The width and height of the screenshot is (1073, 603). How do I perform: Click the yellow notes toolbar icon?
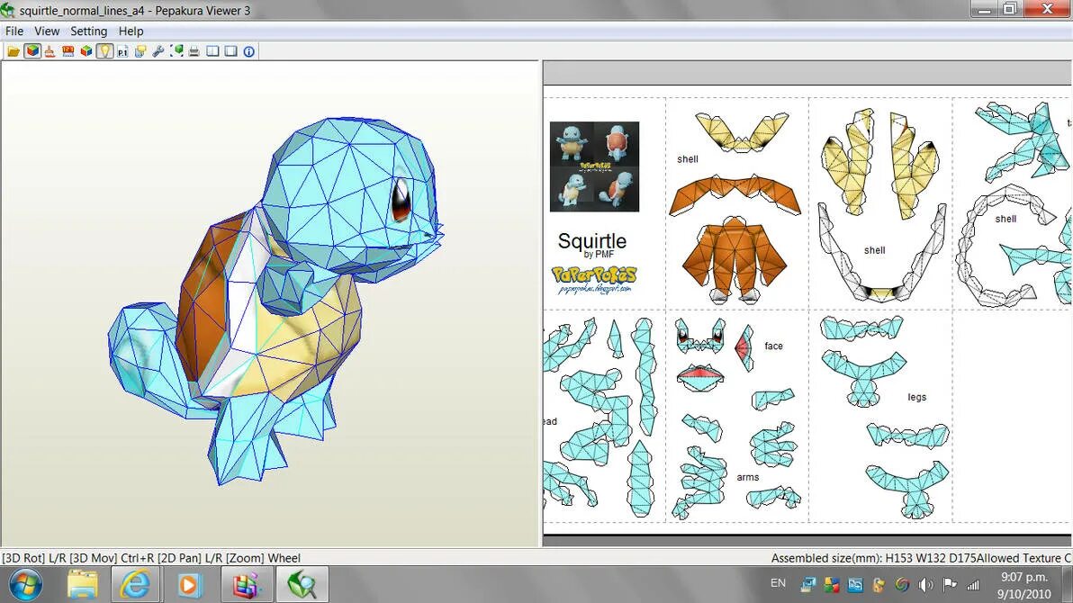tap(140, 51)
